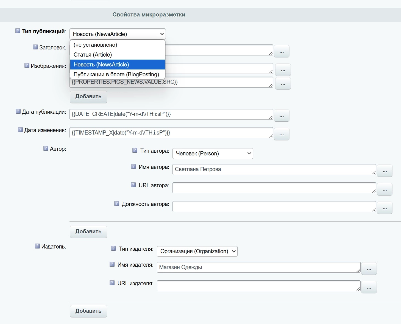Click into the URL автора field
Screen dimensions: 401x324
click(273, 188)
